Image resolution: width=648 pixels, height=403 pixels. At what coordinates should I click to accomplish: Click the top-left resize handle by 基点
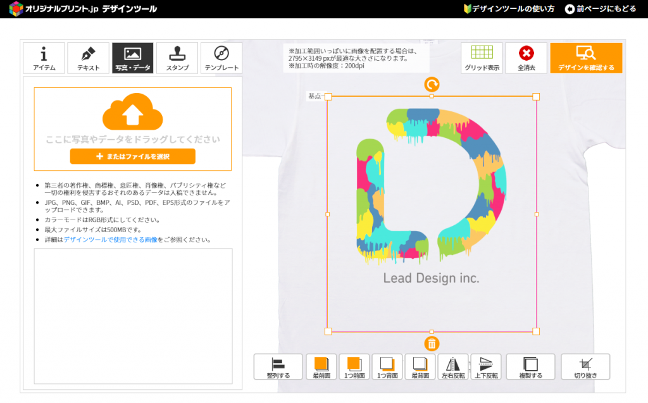tap(328, 97)
